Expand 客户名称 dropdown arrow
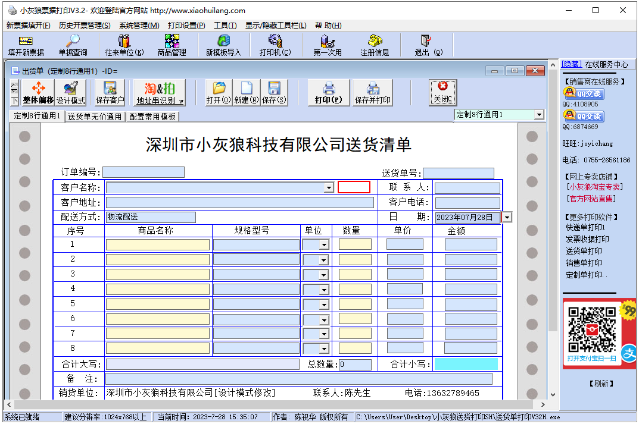 click(x=329, y=187)
